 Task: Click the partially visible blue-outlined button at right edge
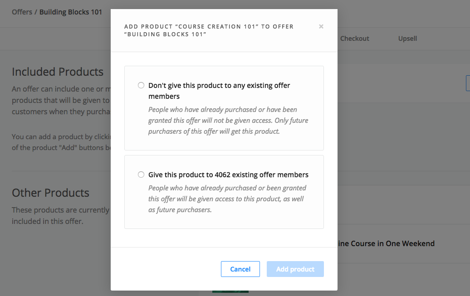tap(468, 83)
